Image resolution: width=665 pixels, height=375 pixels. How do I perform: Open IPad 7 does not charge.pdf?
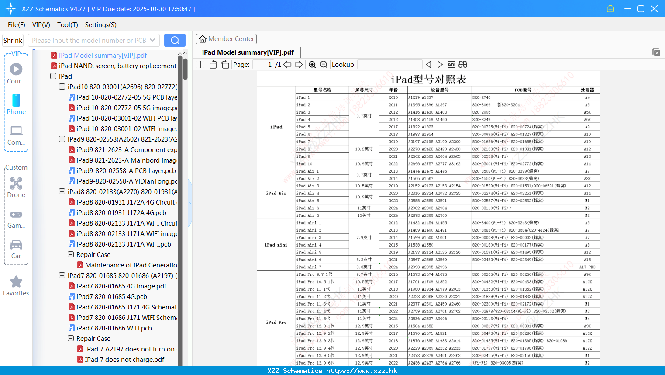[x=125, y=359]
